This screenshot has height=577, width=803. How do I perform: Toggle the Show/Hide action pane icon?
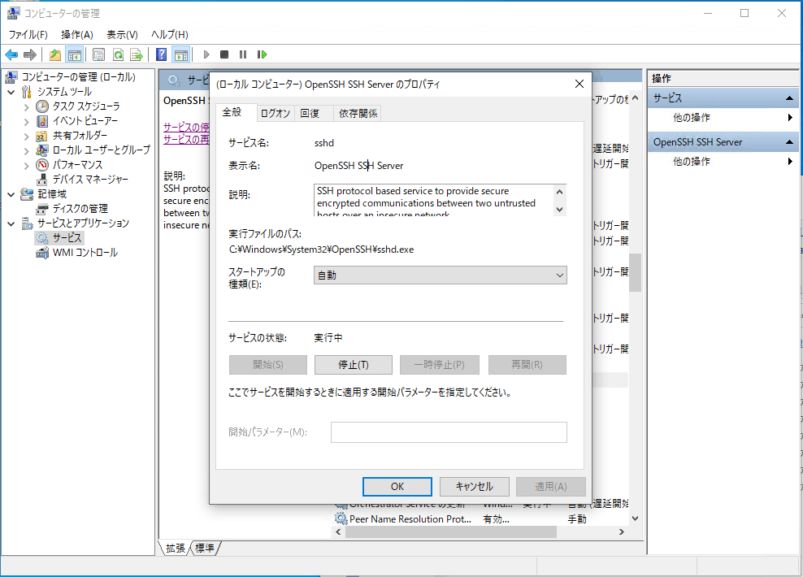(x=181, y=54)
